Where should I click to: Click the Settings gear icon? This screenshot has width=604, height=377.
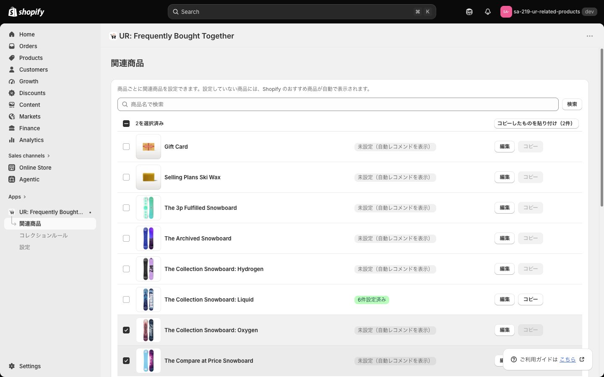tap(12, 366)
